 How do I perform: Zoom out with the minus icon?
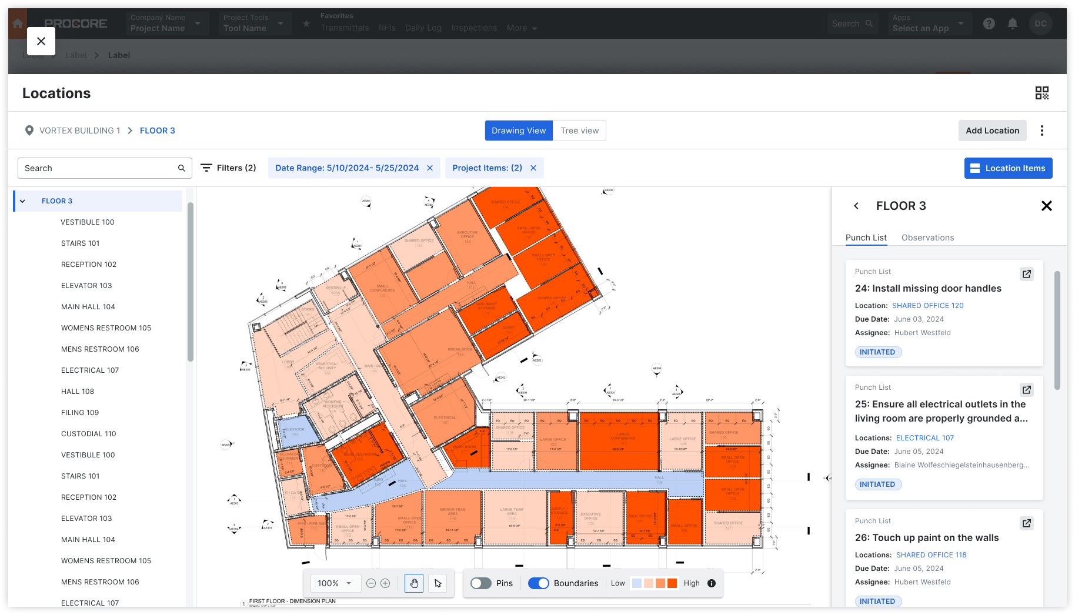[371, 583]
